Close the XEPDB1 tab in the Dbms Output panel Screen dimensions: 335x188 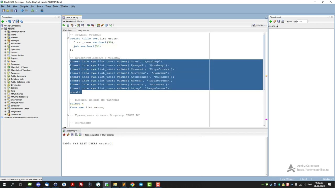click(277, 26)
